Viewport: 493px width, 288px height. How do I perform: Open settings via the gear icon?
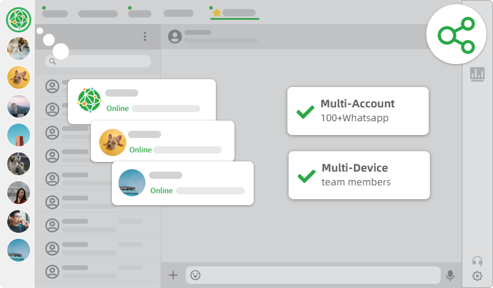pyautogui.click(x=477, y=276)
